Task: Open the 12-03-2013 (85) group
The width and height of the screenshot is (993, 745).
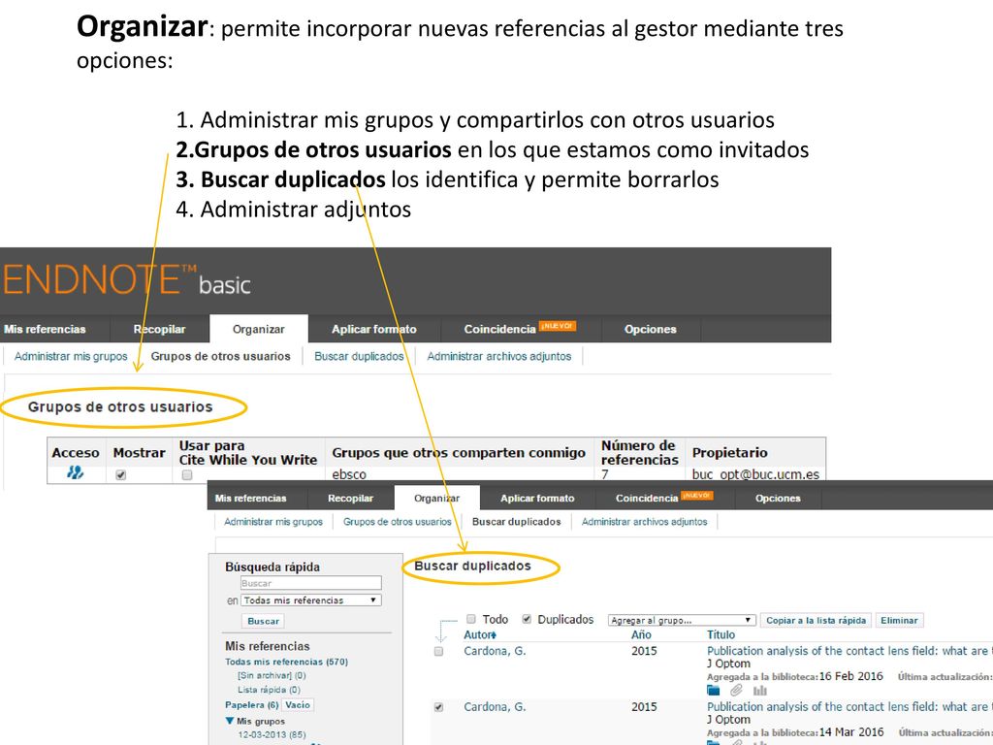Action: [272, 735]
